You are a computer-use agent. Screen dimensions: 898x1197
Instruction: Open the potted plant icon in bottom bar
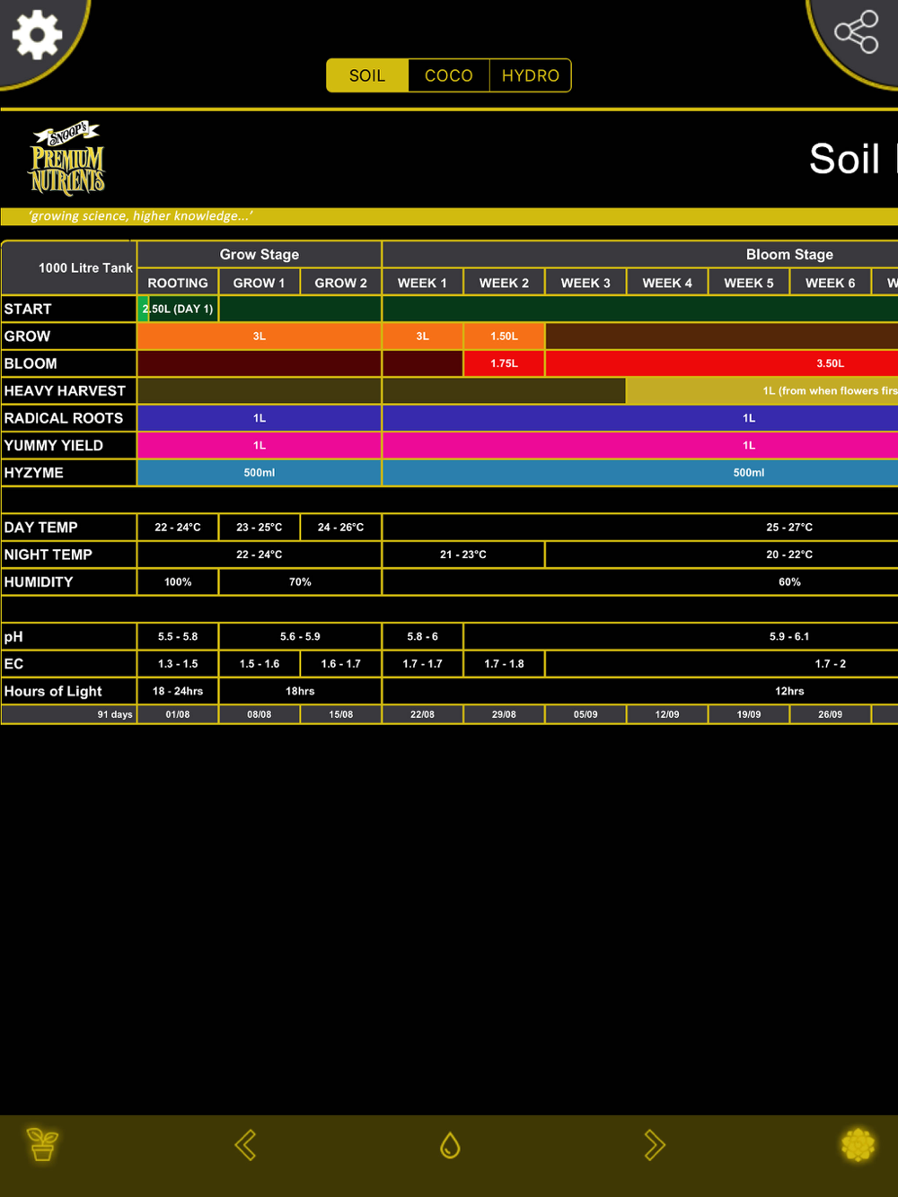(x=42, y=1145)
